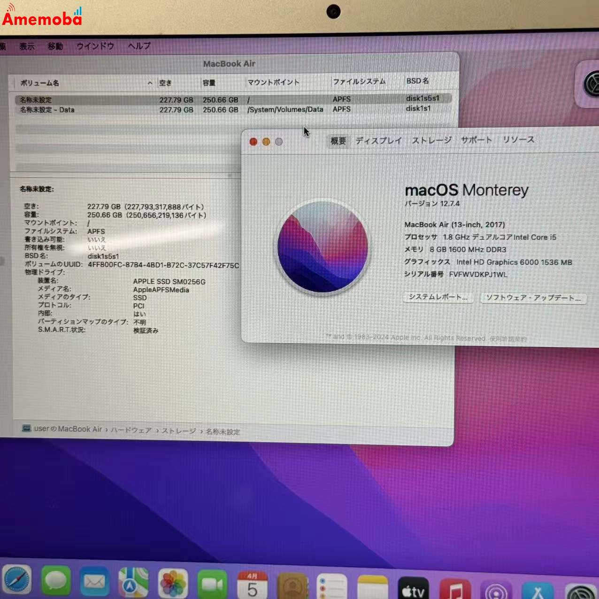Image resolution: width=599 pixels, height=599 pixels.
Task: Toggle sort order on the ボリューム名 column
Action: [x=40, y=83]
